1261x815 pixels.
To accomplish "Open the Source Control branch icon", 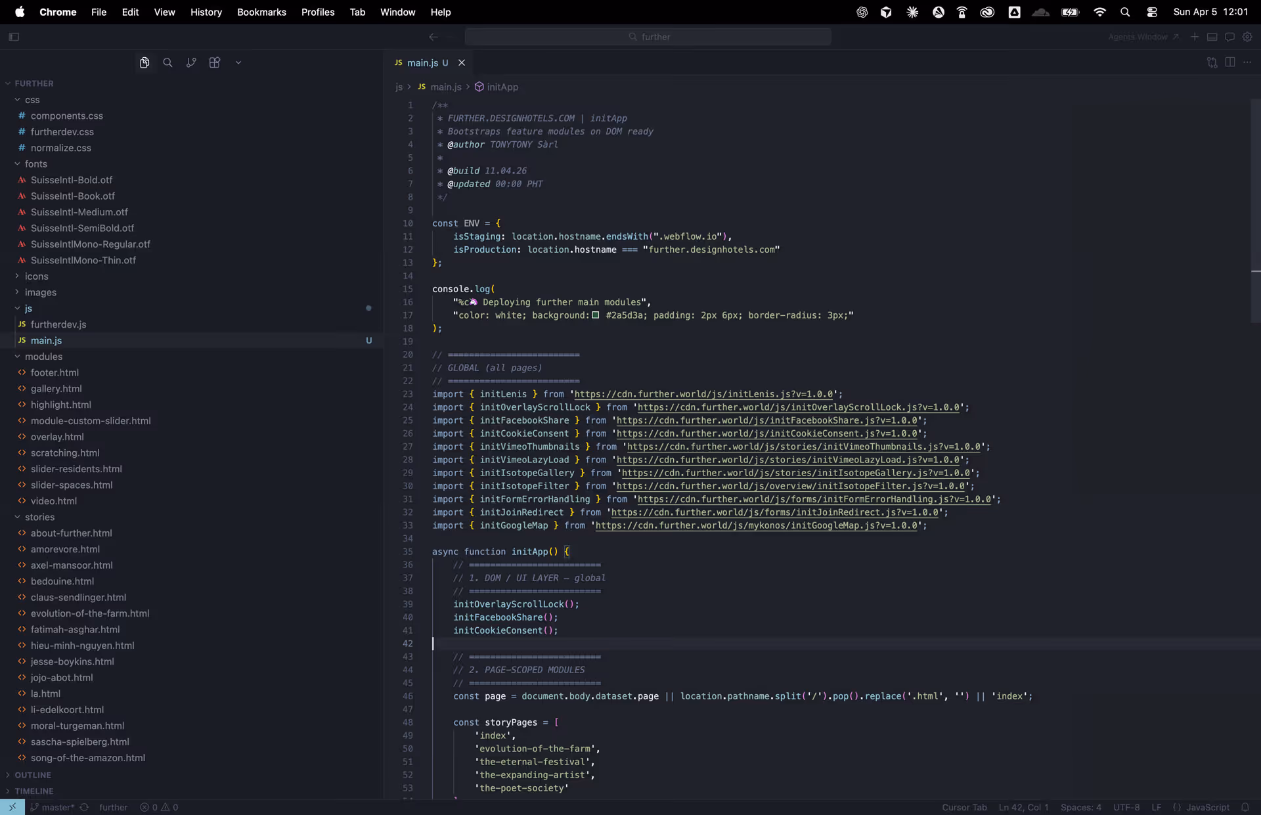I will [191, 62].
